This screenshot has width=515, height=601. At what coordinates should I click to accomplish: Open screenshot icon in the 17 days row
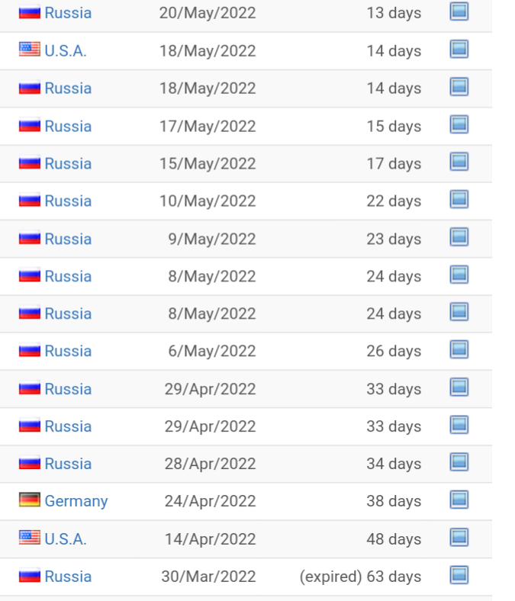tap(459, 162)
